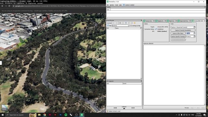Image resolution: width=208 pixels, height=117 pixels.
Task: Adjust the specific frame stepper arrows
Action: click(x=194, y=36)
